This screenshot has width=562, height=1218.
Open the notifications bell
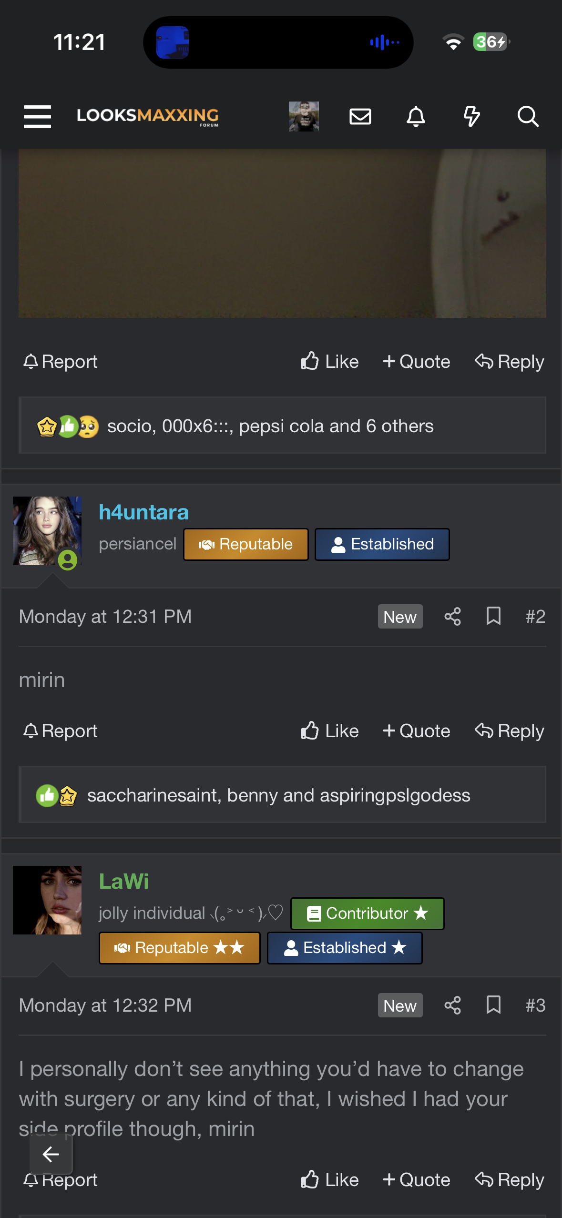(x=416, y=116)
